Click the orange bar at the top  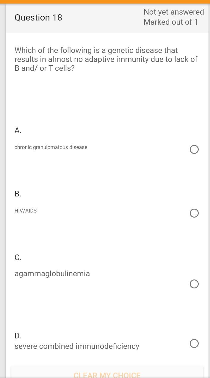105,2
